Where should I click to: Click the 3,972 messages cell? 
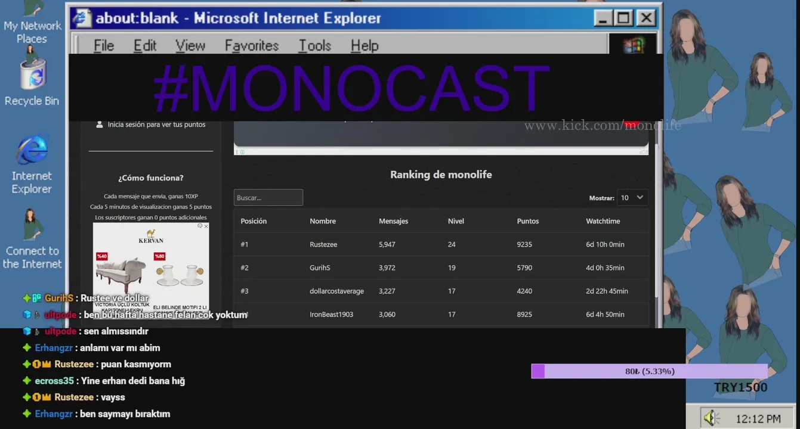(387, 268)
